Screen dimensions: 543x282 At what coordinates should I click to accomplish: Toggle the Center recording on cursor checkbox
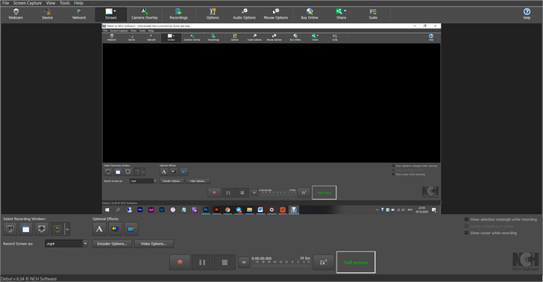point(466,226)
